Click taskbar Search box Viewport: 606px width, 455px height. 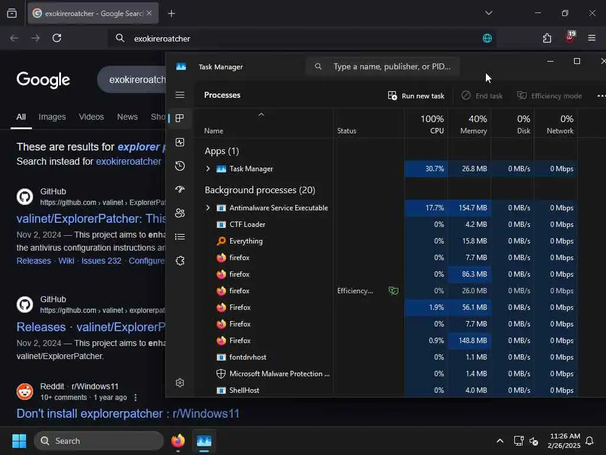[x=99, y=441]
